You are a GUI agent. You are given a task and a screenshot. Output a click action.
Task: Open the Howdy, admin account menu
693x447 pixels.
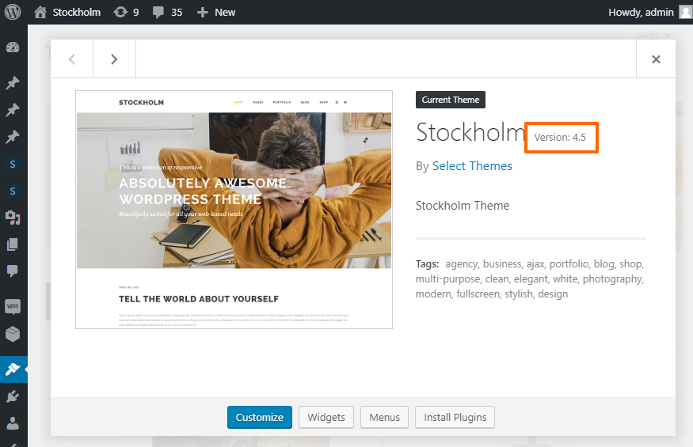click(x=649, y=12)
